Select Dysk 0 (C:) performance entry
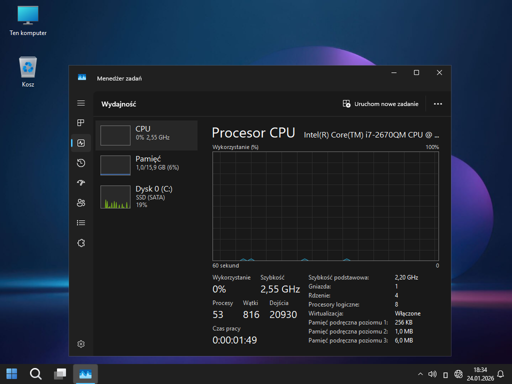The height and width of the screenshot is (384, 512). 146,196
